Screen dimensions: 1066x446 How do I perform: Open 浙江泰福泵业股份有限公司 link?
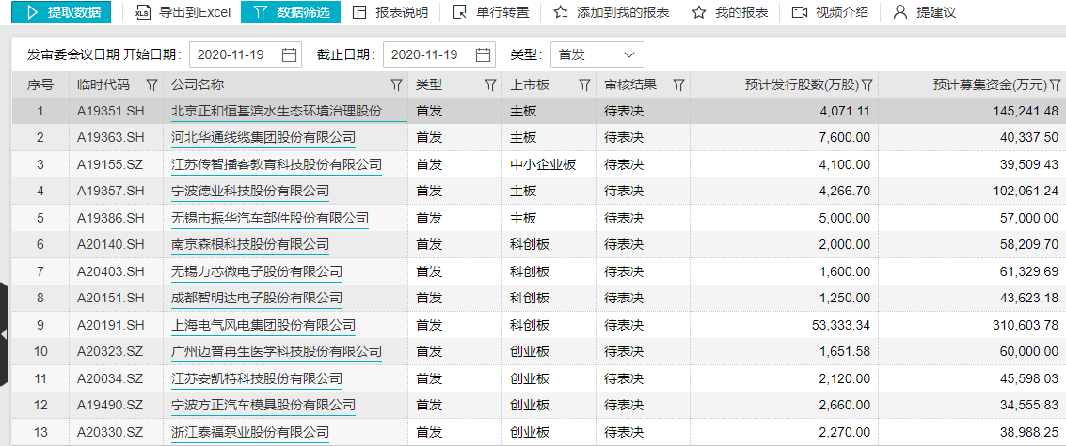(250, 432)
